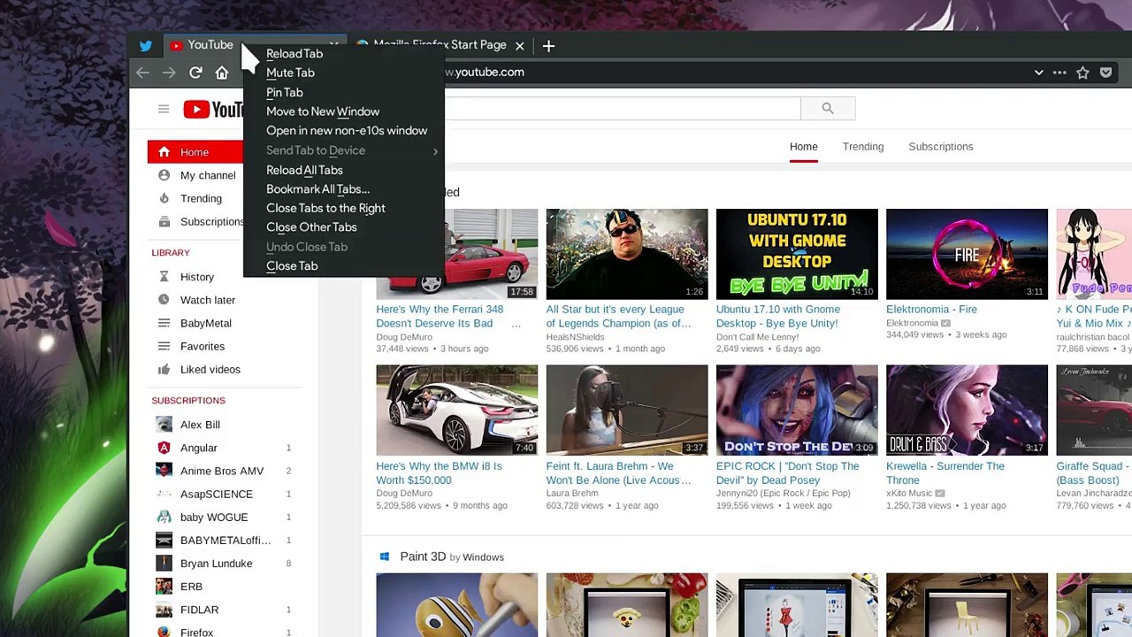Choose Reload Tab from context menu
Screen dimensions: 1132x637
(x=343, y=54)
